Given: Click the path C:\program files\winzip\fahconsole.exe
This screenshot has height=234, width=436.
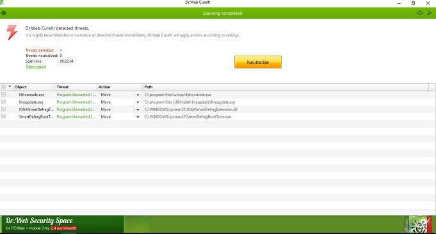Looking at the screenshot, I should (x=178, y=95).
